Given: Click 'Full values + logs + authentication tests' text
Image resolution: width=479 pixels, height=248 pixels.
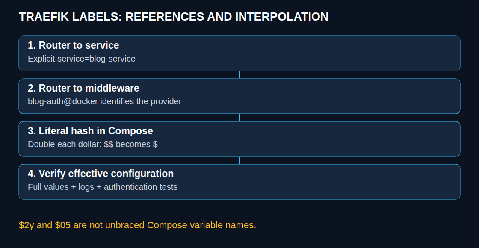Looking at the screenshot, I should pos(103,187).
